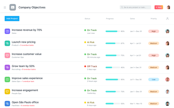Click the 80% progress bar for Increase revenue
The height and width of the screenshot is (108, 174).
(x=113, y=31)
